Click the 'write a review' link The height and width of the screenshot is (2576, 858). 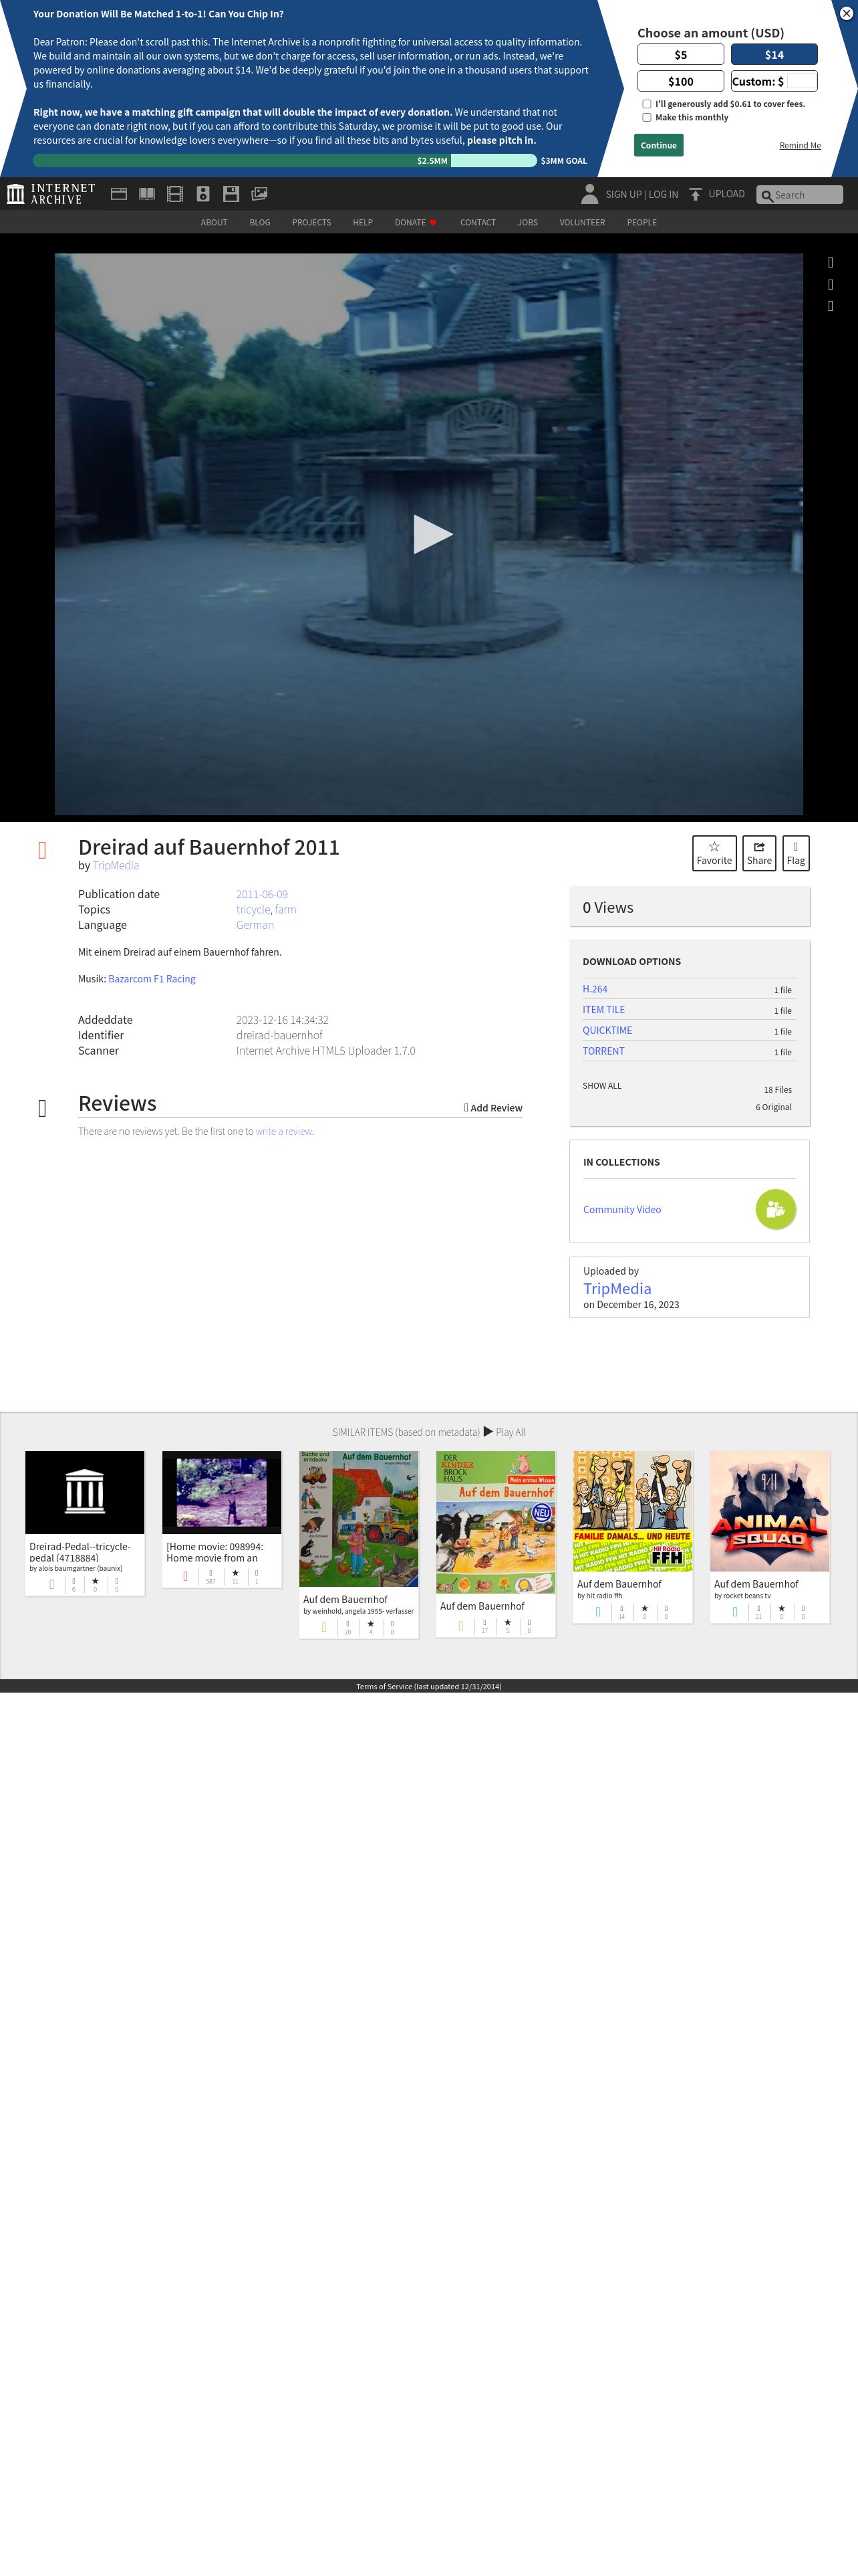pos(284,1132)
